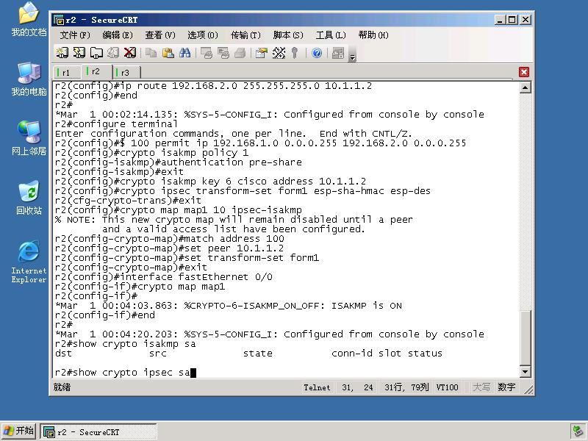Click the Disconnect red X icon
588x441 pixels.
(130, 53)
